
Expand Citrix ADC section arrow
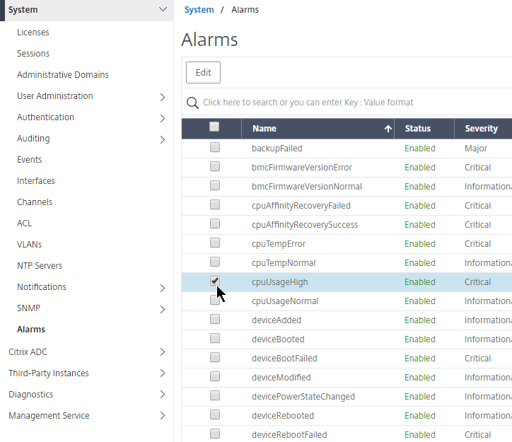[x=163, y=352]
